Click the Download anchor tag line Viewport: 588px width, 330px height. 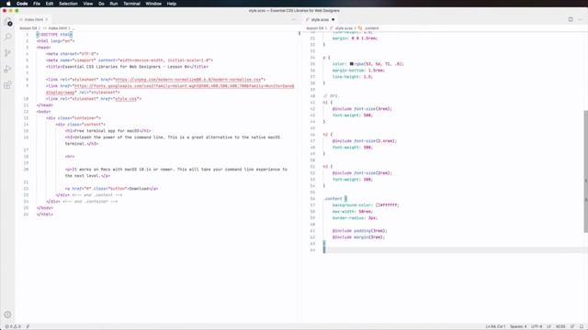click(111, 189)
